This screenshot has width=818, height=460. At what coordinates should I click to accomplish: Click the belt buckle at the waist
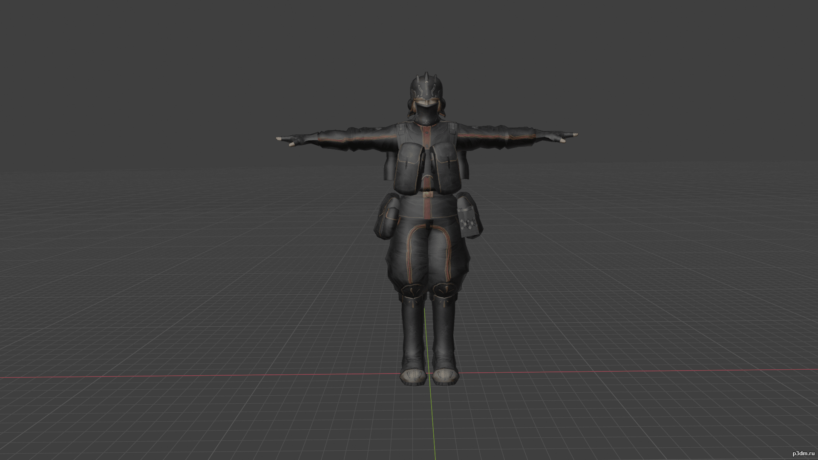[x=427, y=194]
